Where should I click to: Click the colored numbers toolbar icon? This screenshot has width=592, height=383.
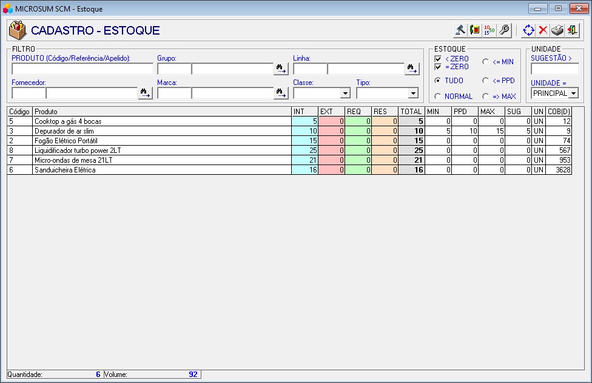tap(489, 30)
